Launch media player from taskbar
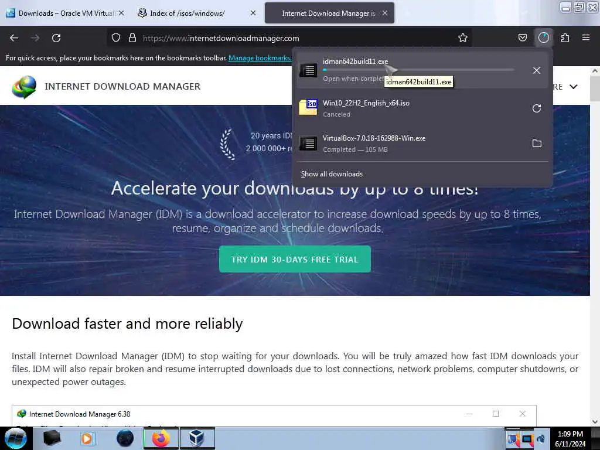600x450 pixels. tap(87, 438)
